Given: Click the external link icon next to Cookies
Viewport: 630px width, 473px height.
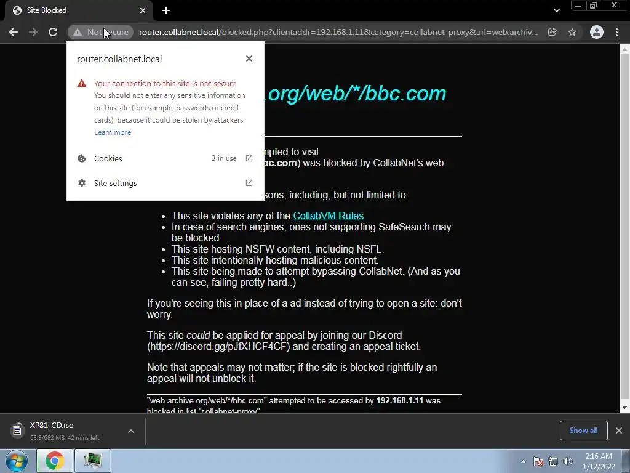Looking at the screenshot, I should click(x=249, y=158).
